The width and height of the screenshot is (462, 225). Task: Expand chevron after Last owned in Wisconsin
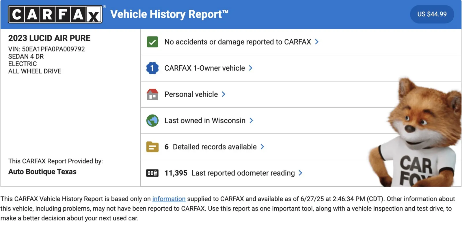point(251,121)
